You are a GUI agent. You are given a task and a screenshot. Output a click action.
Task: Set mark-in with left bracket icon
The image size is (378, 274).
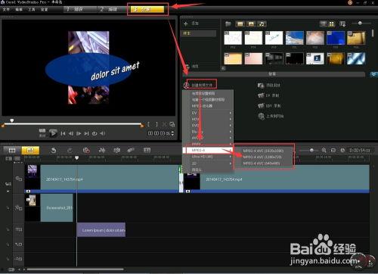149,124
